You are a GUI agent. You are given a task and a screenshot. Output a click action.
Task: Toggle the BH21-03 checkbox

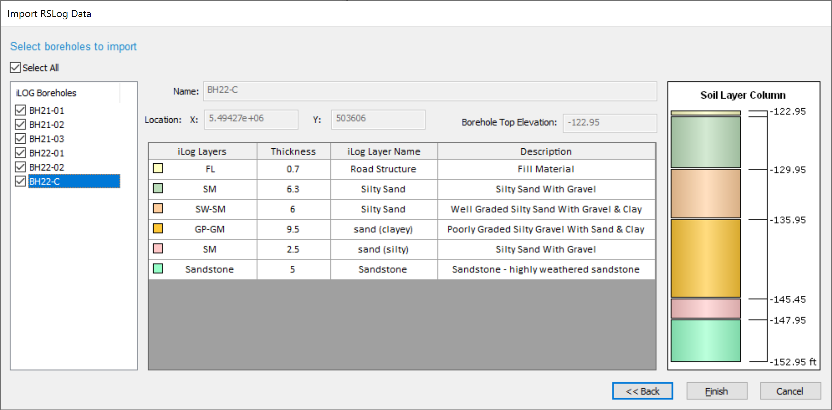[x=20, y=138]
